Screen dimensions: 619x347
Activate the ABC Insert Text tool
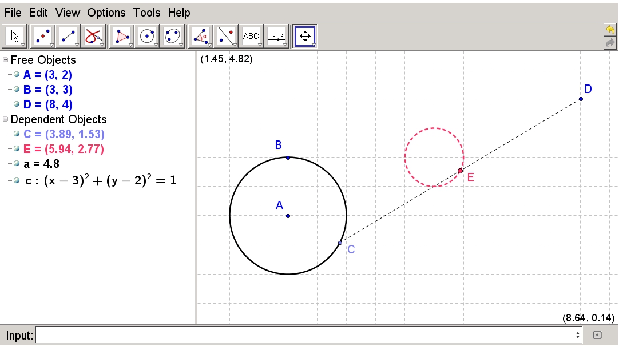pyautogui.click(x=251, y=37)
